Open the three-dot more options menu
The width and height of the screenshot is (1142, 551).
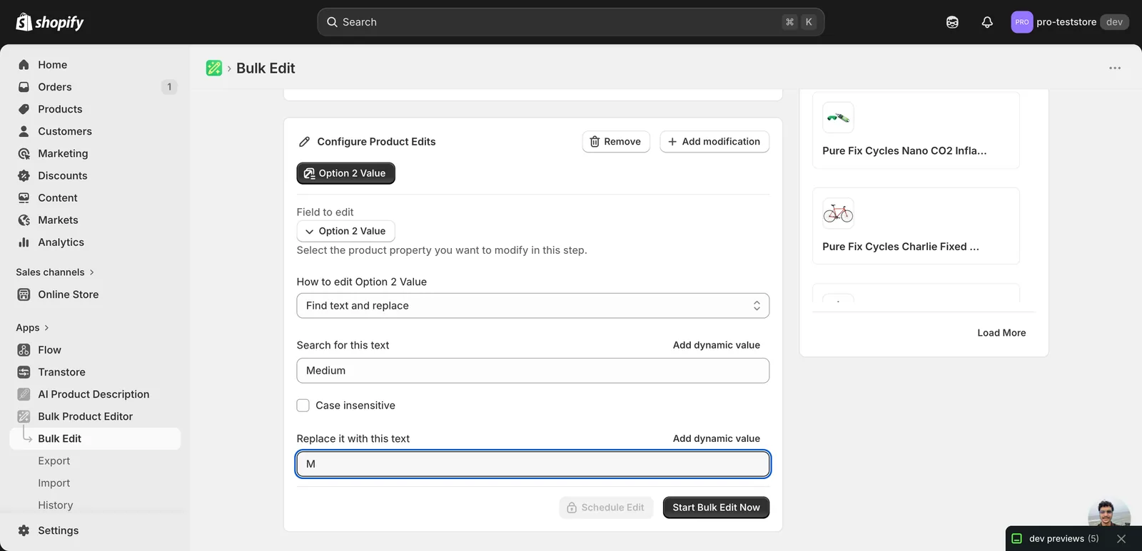point(1115,68)
